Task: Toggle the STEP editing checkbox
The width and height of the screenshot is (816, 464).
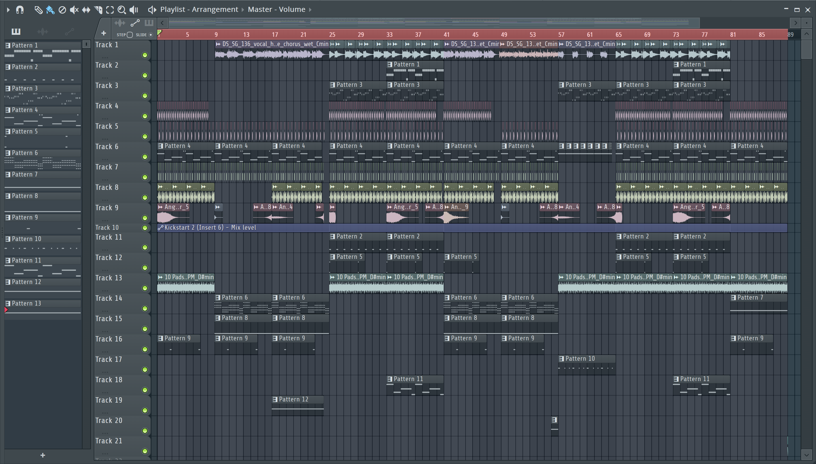Action: 129,35
